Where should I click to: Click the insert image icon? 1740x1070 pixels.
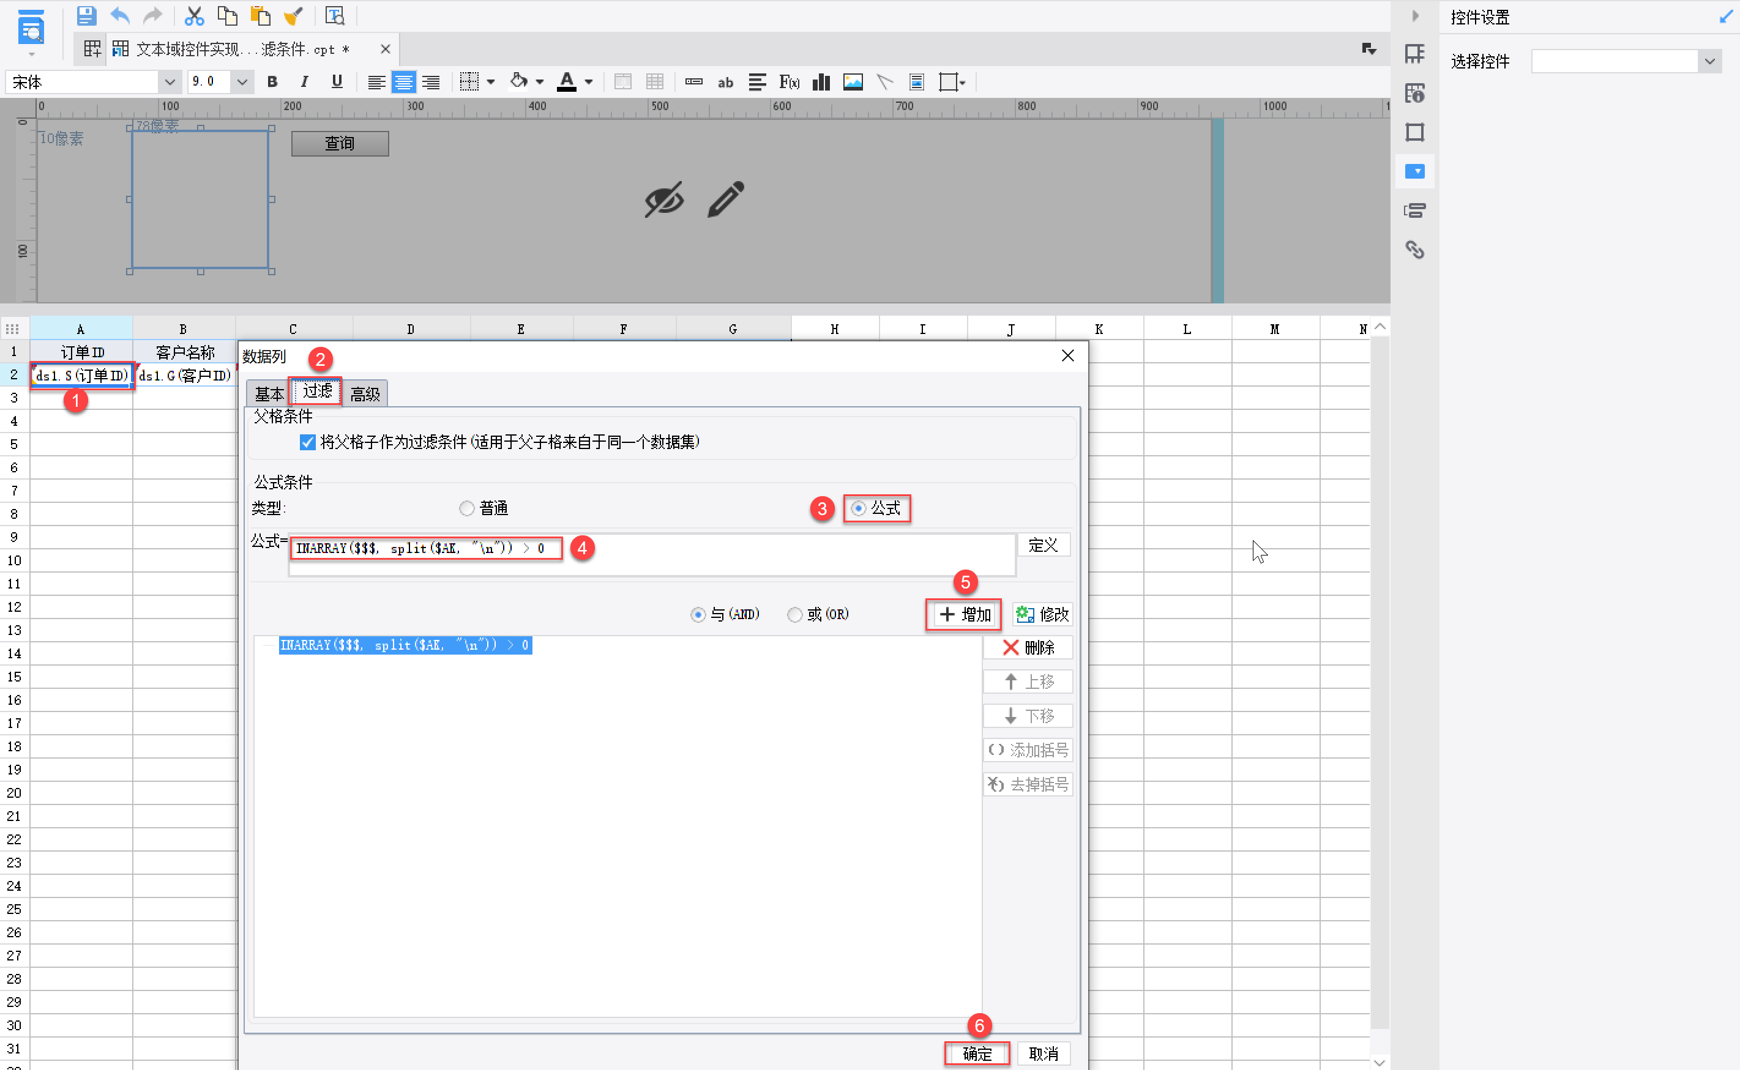point(853,82)
